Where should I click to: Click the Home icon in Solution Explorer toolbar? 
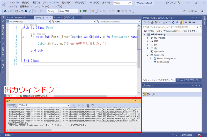point(152,22)
